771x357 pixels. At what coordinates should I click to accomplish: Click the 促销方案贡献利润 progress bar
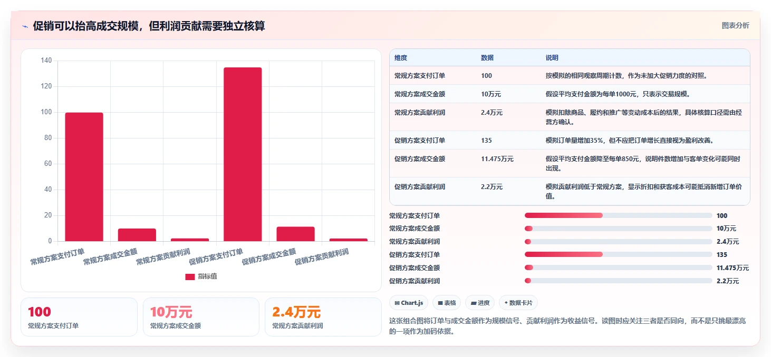618,281
